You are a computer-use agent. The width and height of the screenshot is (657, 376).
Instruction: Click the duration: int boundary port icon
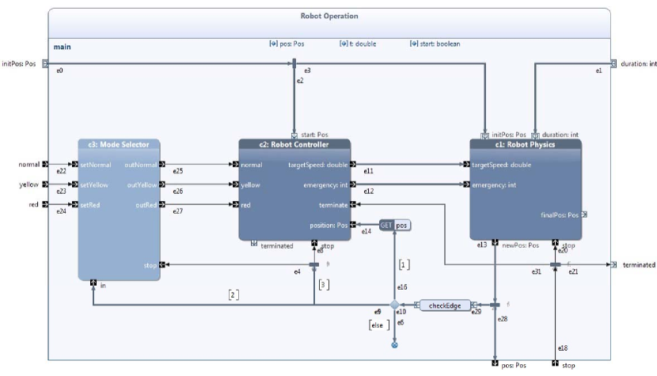[x=613, y=63]
